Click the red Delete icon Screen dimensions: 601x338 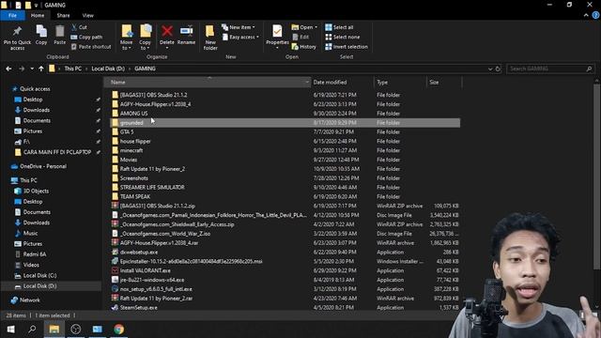click(x=167, y=31)
